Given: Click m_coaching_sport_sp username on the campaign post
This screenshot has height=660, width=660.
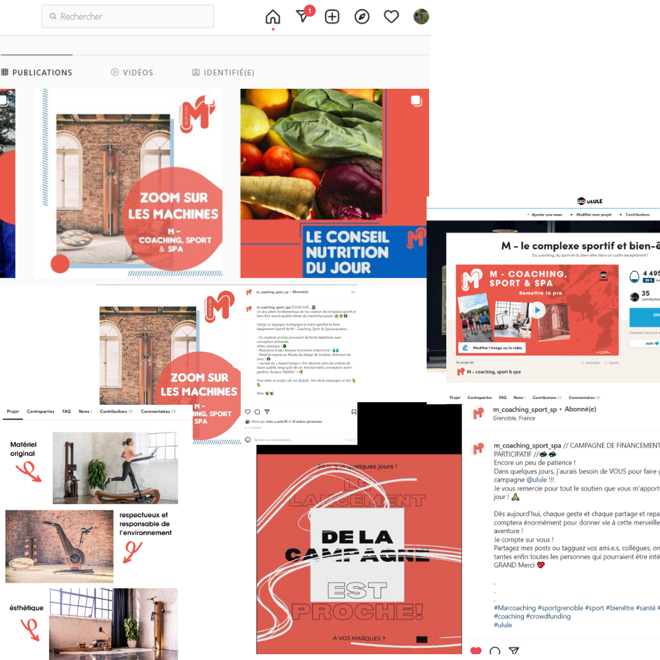Looking at the screenshot, I should pos(525,409).
